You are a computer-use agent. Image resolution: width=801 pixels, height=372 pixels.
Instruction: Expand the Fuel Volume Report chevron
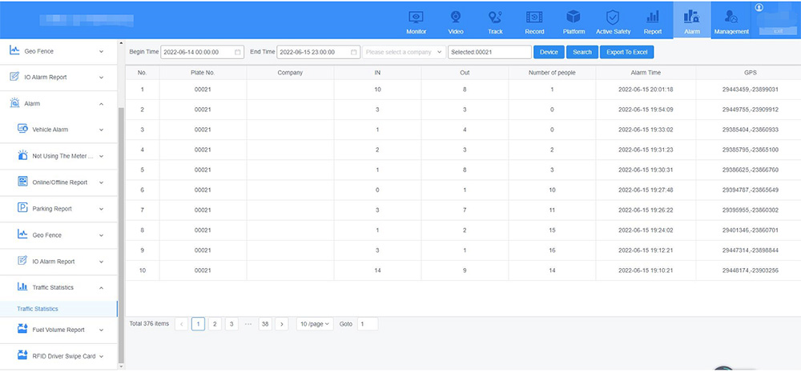(x=101, y=330)
